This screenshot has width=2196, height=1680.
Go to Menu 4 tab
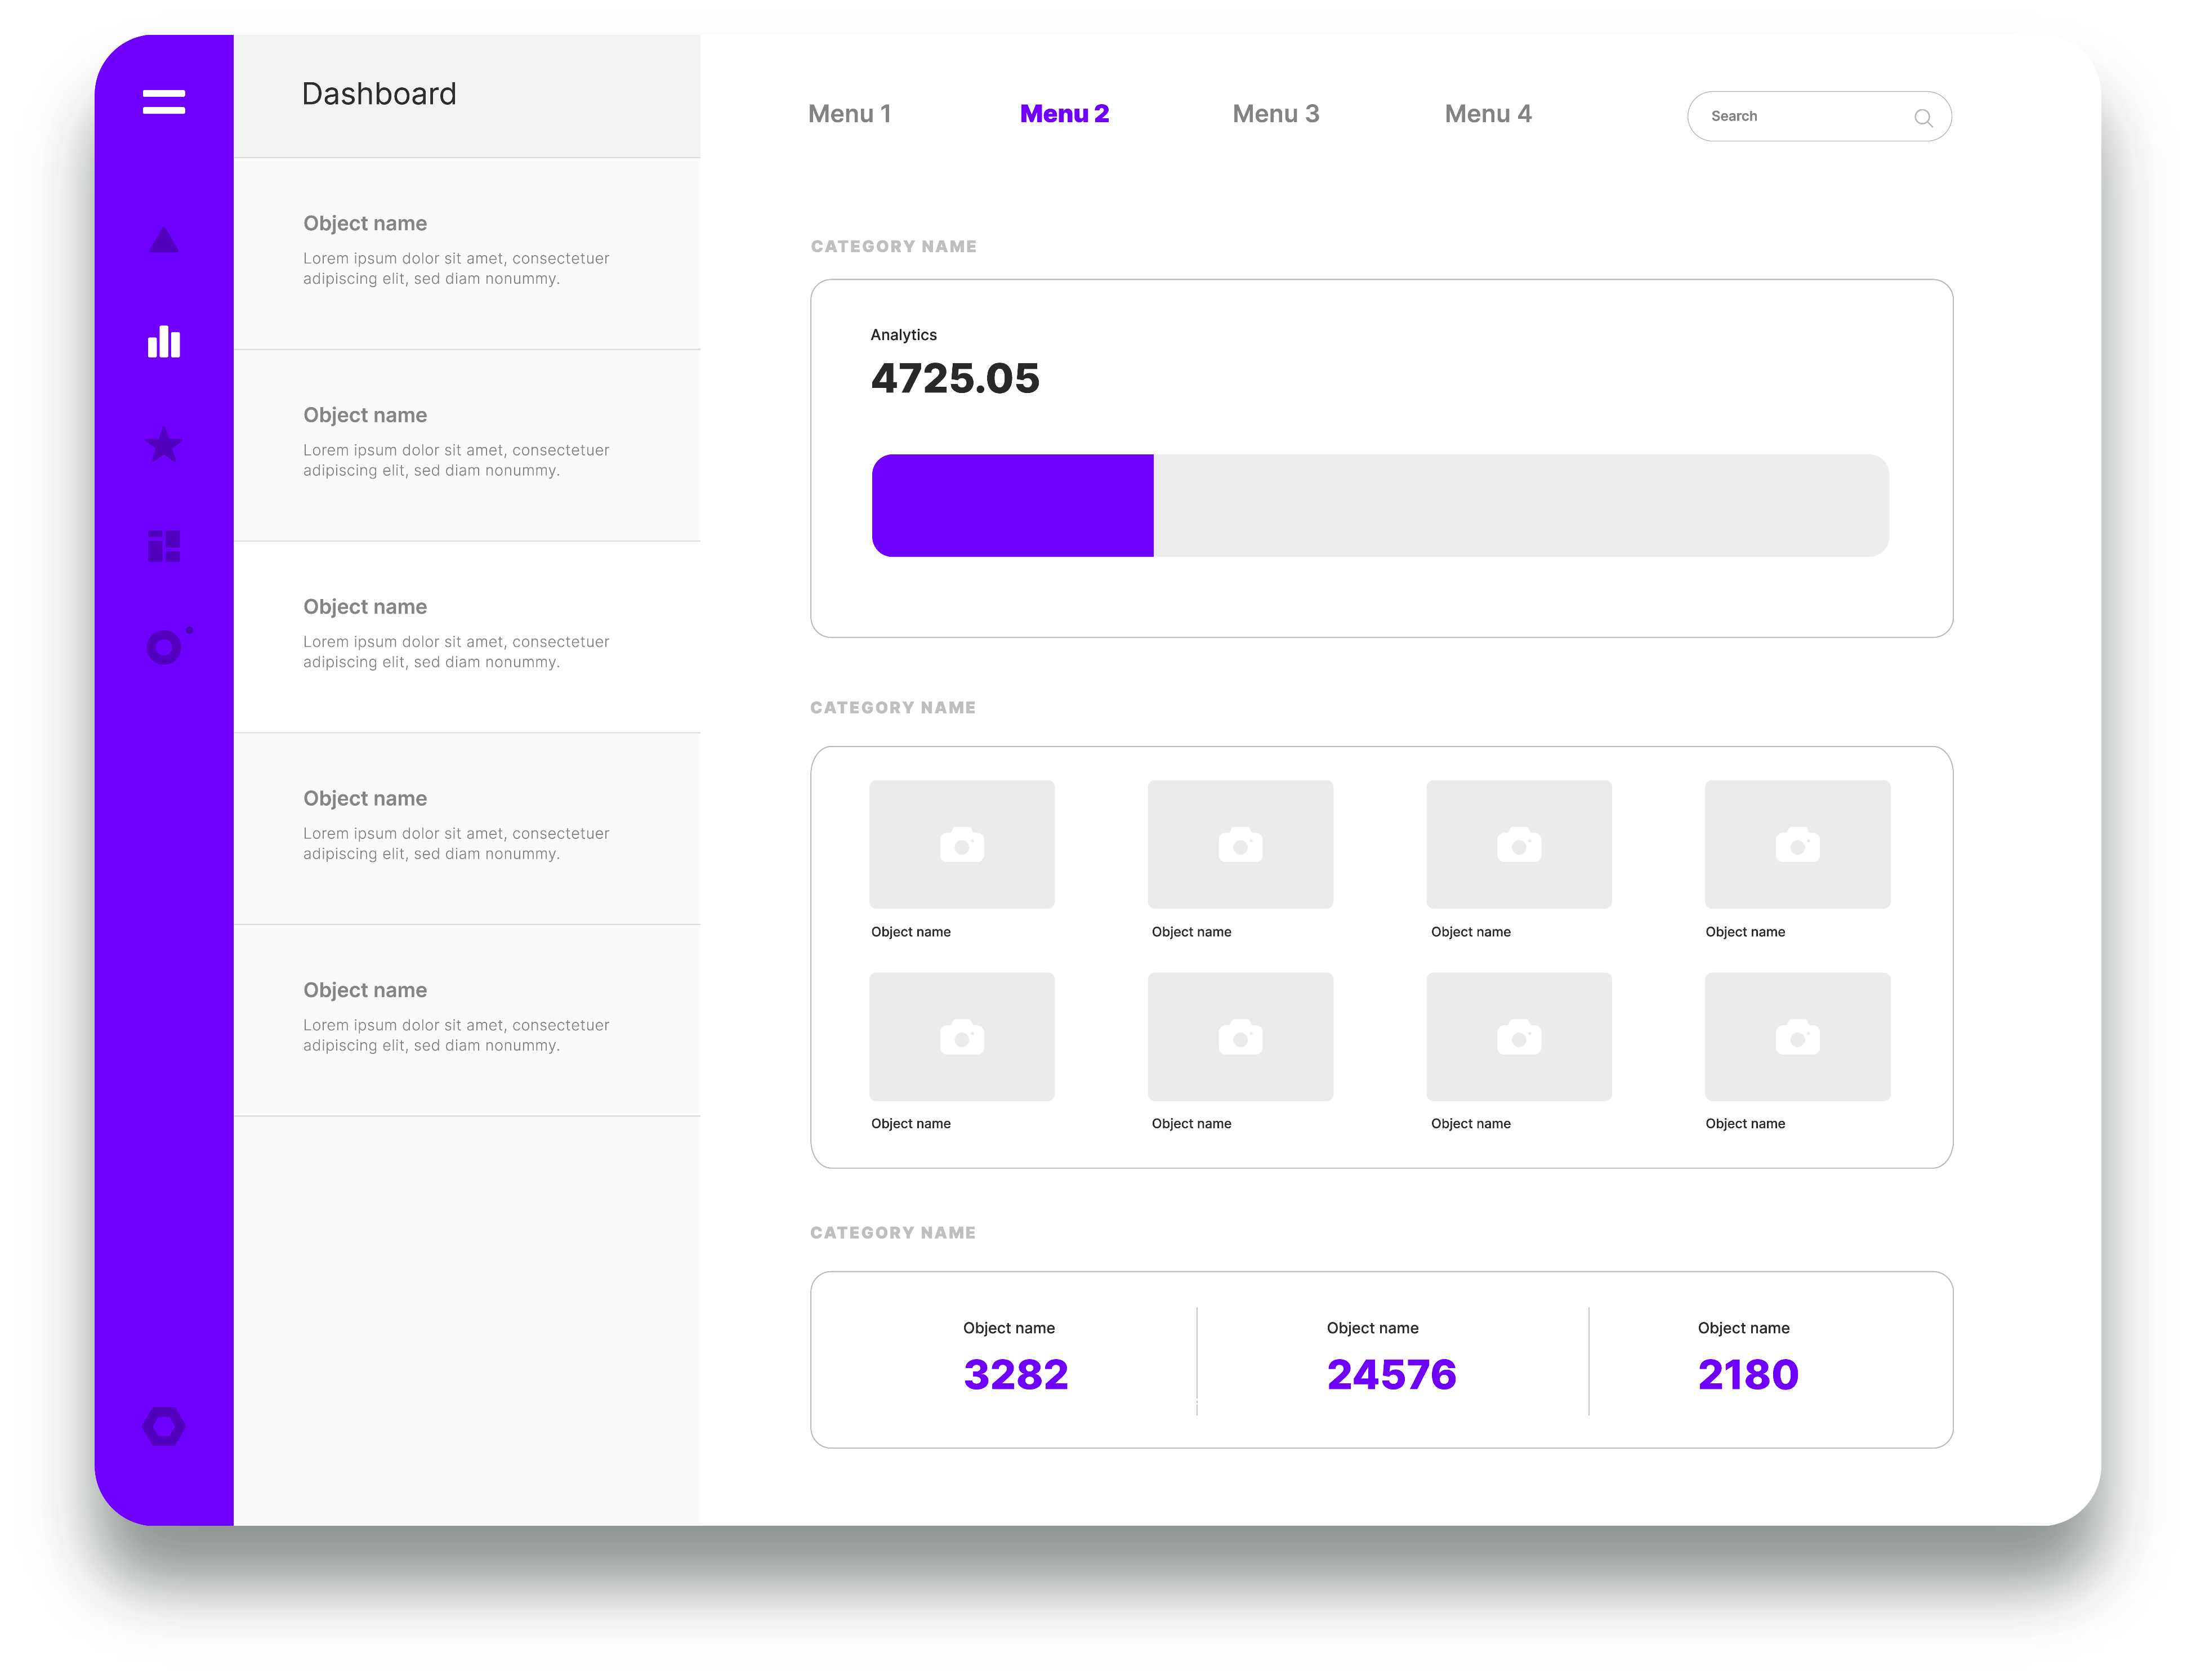1487,114
